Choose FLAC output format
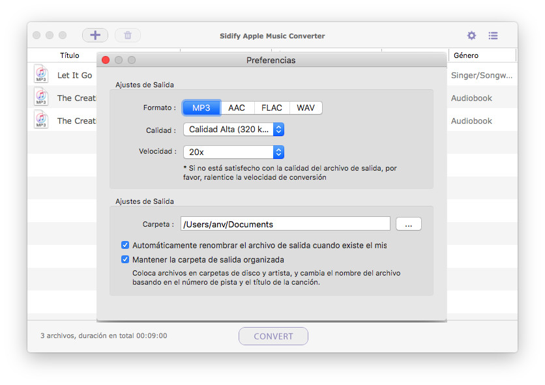The height and width of the screenshot is (385, 545). point(272,107)
